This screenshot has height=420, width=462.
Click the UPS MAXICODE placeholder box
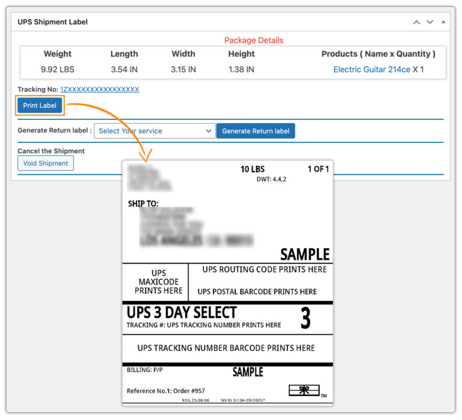[x=155, y=281]
